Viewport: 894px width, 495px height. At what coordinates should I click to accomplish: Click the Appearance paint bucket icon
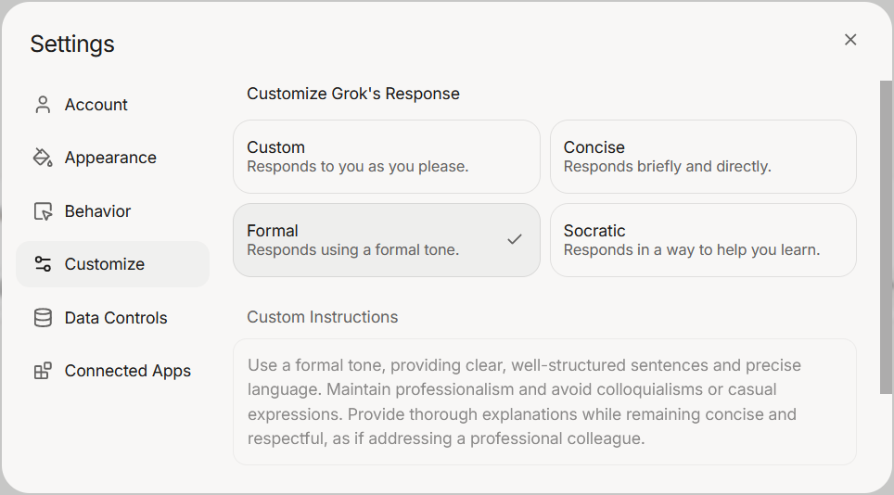[x=43, y=158]
